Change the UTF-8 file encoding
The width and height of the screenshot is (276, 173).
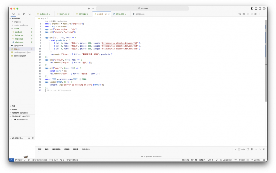click(x=210, y=160)
